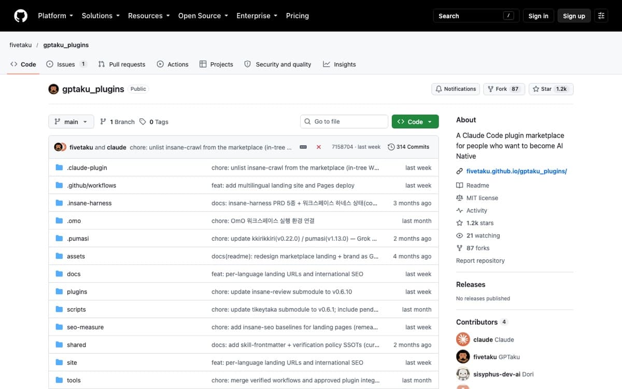
Task: Open the 314 Commits history link
Action: pyautogui.click(x=408, y=147)
